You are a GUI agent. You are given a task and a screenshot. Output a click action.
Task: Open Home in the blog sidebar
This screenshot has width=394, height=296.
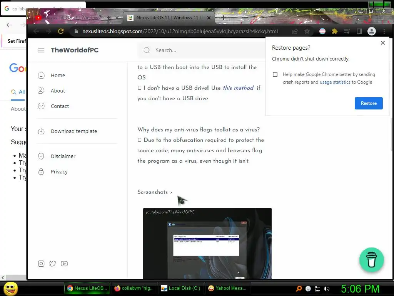(x=58, y=75)
